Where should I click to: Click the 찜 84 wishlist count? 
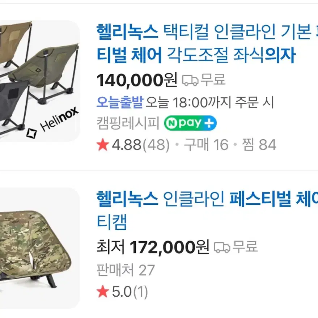click(259, 145)
